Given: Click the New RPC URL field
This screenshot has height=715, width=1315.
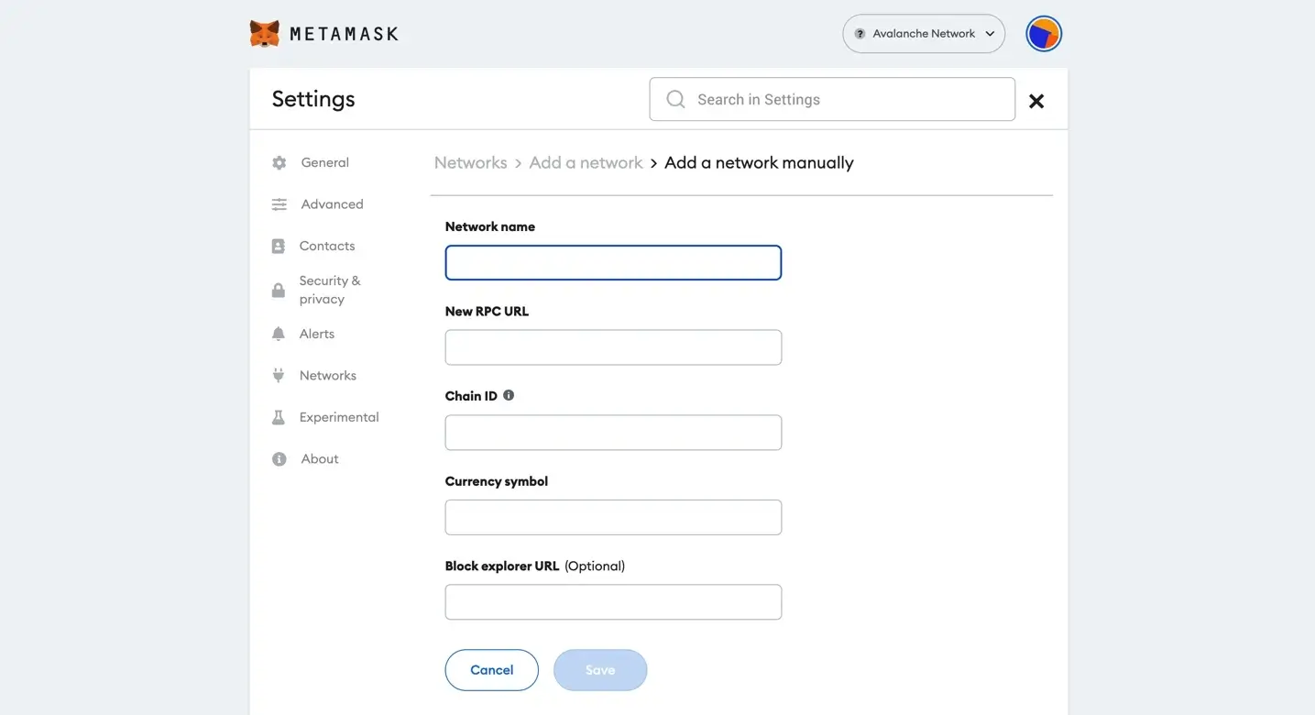Looking at the screenshot, I should click(613, 347).
